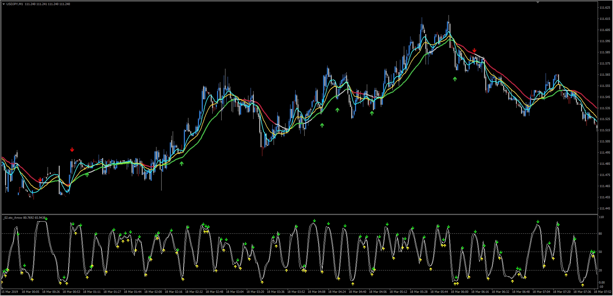Click the 20 level on oscillator scale
Viewport: 613px width, 296px height.
(601, 270)
